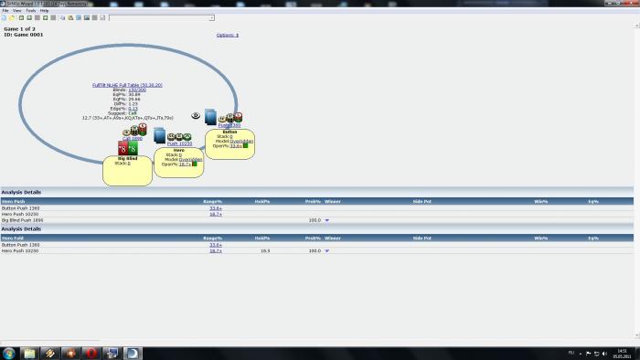Viewport: 640px width, 360px height.
Task: Click the Blinds value link
Action: tap(137, 90)
